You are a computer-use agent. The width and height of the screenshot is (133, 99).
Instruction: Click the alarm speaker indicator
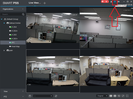click(x=105, y=2)
